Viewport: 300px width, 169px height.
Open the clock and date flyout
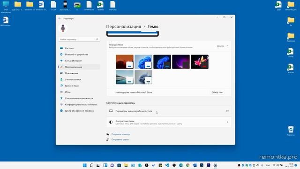tap(289, 165)
